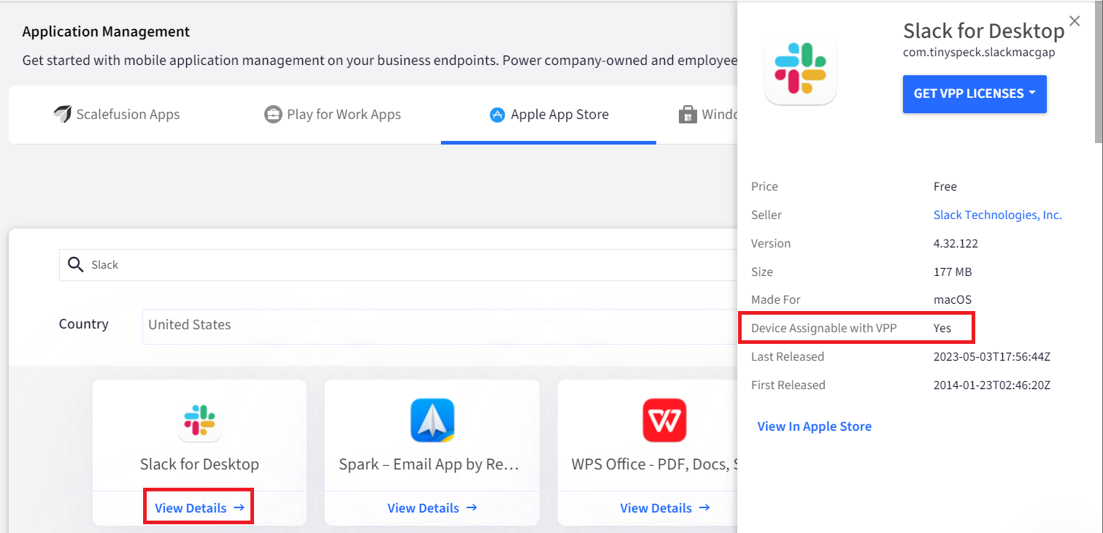Switch to Play for Work Apps tab

pyautogui.click(x=333, y=115)
